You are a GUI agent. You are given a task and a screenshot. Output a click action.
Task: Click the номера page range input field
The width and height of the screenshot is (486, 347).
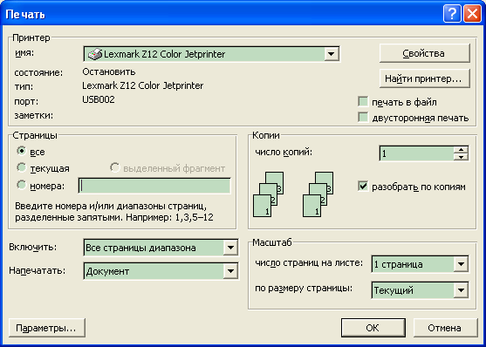point(154,186)
